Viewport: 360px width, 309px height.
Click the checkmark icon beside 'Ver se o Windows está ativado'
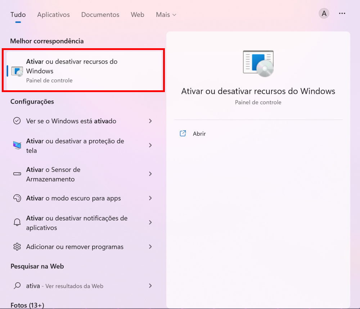(17, 121)
